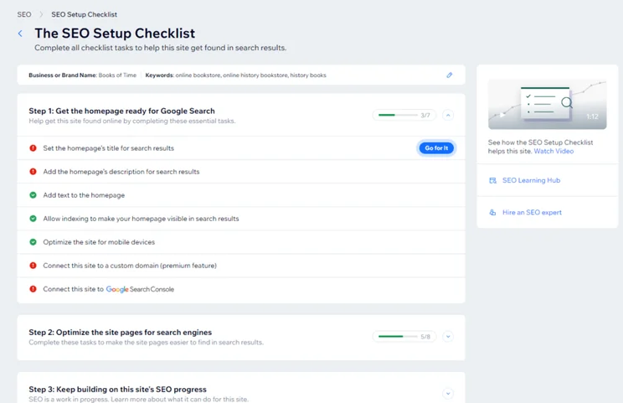This screenshot has width=623, height=403.
Task: Expand Step 3 with the chevron down button
Action: (448, 394)
